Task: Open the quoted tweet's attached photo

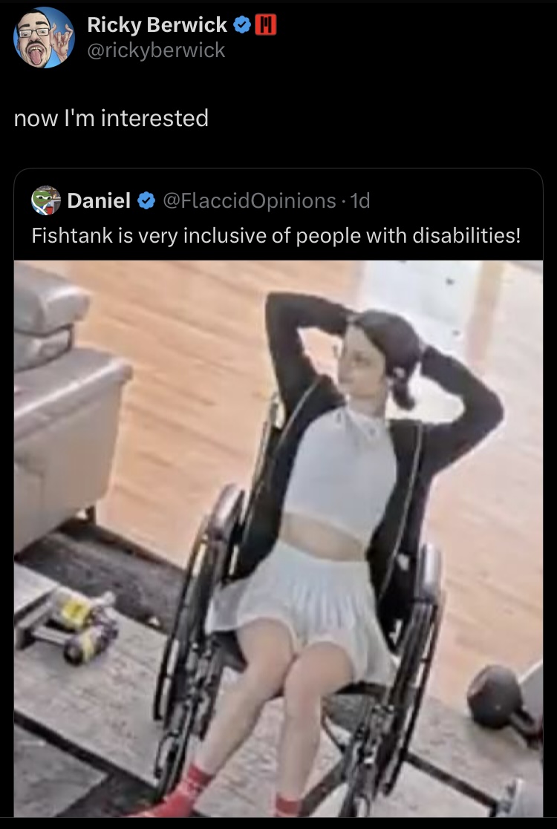Action: pos(278,538)
